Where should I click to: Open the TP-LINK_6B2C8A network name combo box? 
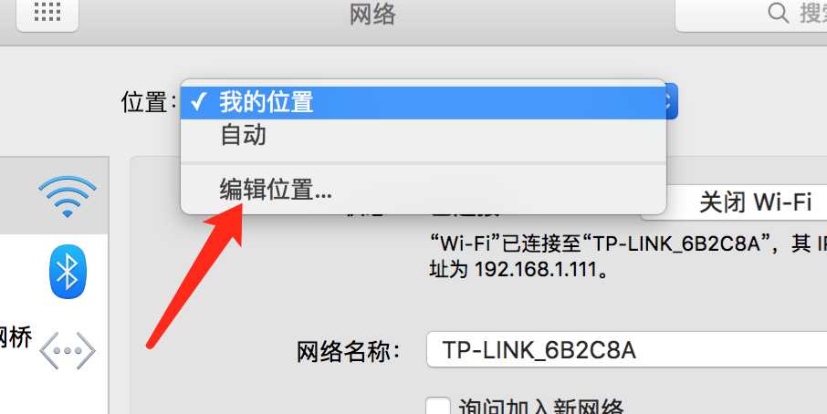(626, 350)
